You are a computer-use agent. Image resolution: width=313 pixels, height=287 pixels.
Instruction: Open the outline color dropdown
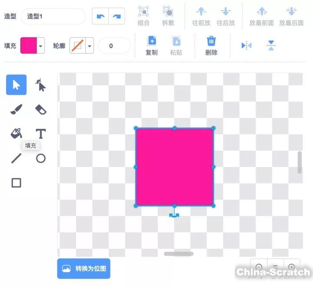pyautogui.click(x=90, y=46)
